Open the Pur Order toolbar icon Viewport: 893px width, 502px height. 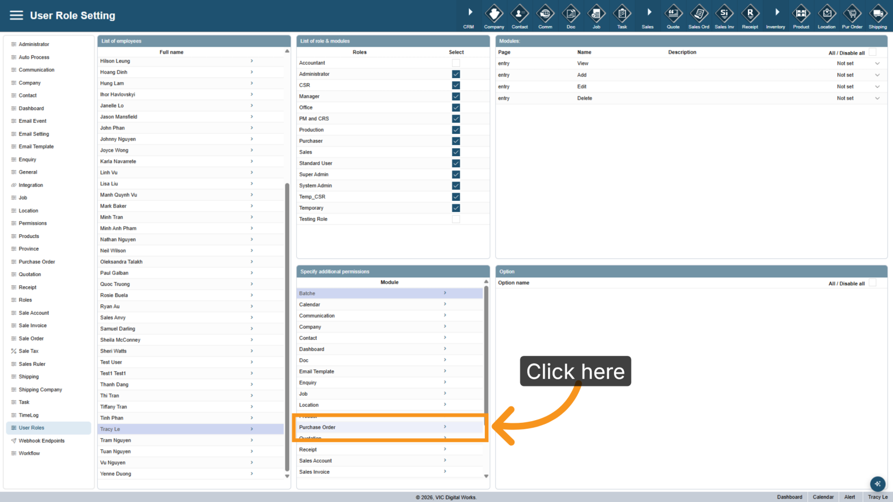pos(852,16)
